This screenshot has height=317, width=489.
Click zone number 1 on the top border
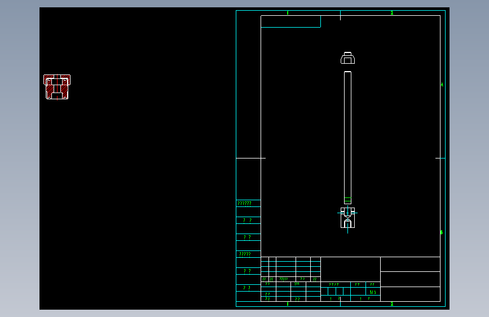[x=288, y=13]
